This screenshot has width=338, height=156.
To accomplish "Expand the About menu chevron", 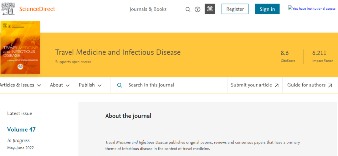I will point(68,85).
